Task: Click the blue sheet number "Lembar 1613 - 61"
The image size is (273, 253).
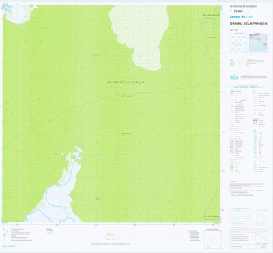Action: [241, 17]
